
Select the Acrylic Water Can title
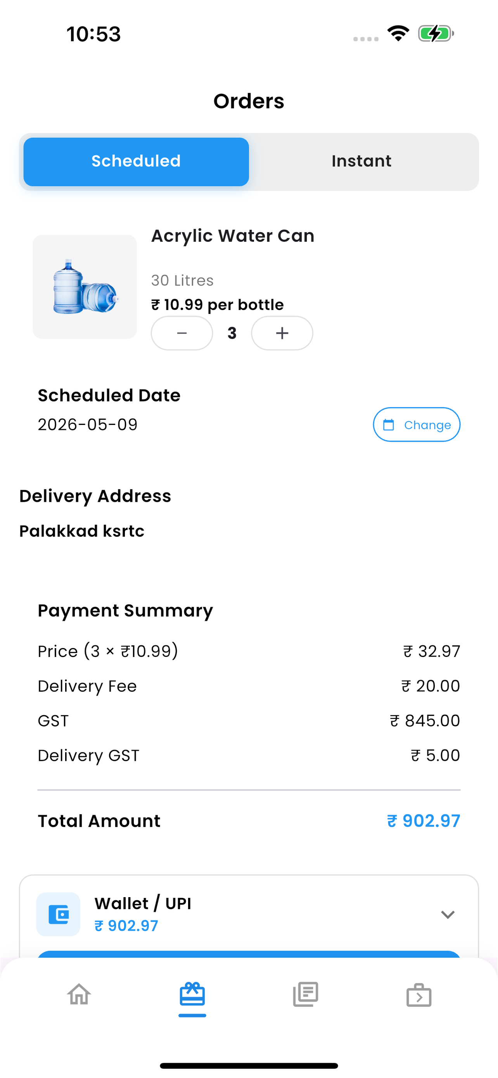(x=233, y=236)
